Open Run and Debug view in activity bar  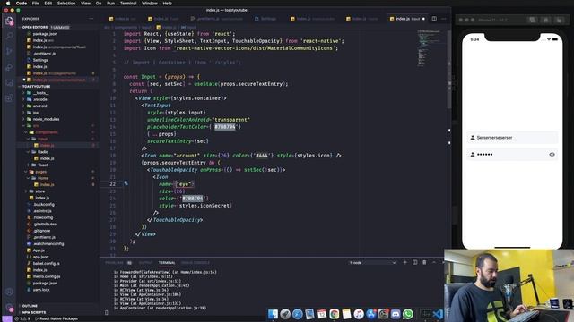(9, 67)
